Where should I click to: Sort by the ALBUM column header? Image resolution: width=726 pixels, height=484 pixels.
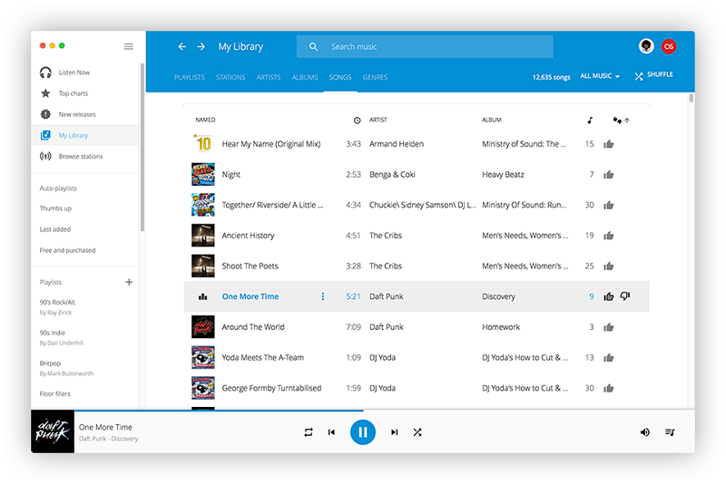click(x=492, y=120)
